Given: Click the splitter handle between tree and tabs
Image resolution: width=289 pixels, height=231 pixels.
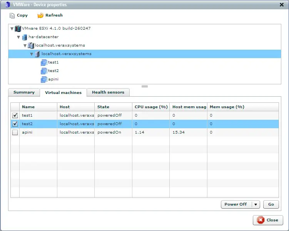Looking at the screenshot, I should 145,86.
